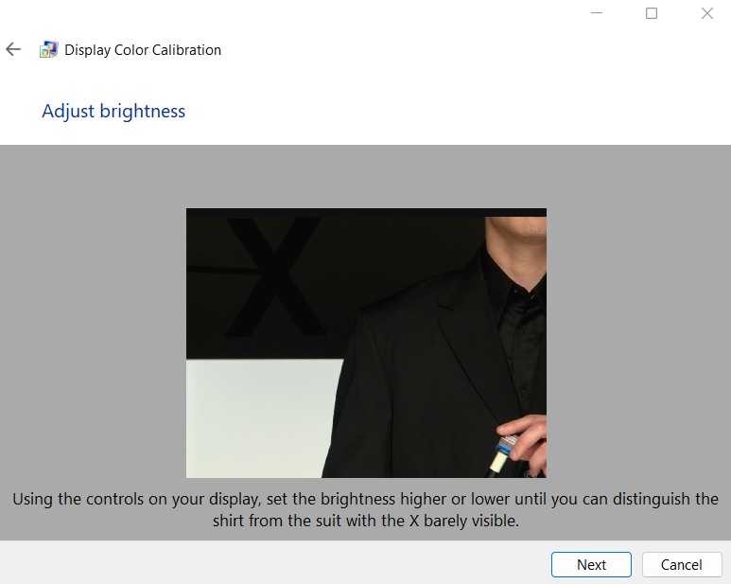Proceed with the Next button
The width and height of the screenshot is (731, 584).
click(x=592, y=564)
